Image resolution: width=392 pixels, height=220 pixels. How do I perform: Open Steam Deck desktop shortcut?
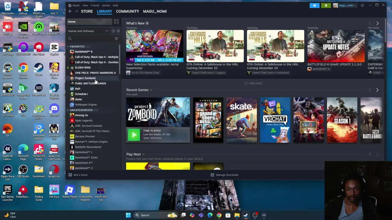(x=39, y=90)
